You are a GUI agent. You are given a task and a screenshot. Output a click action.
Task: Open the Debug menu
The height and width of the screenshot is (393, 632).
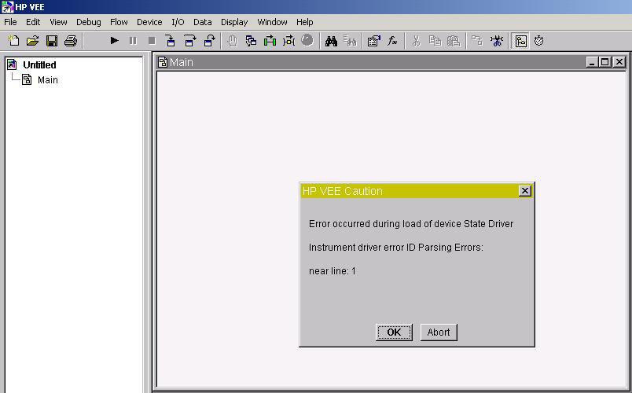coord(89,22)
